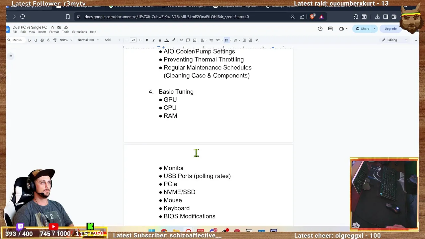Image resolution: width=425 pixels, height=239 pixels.
Task: Expand the Share options arrow
Action: (375, 29)
